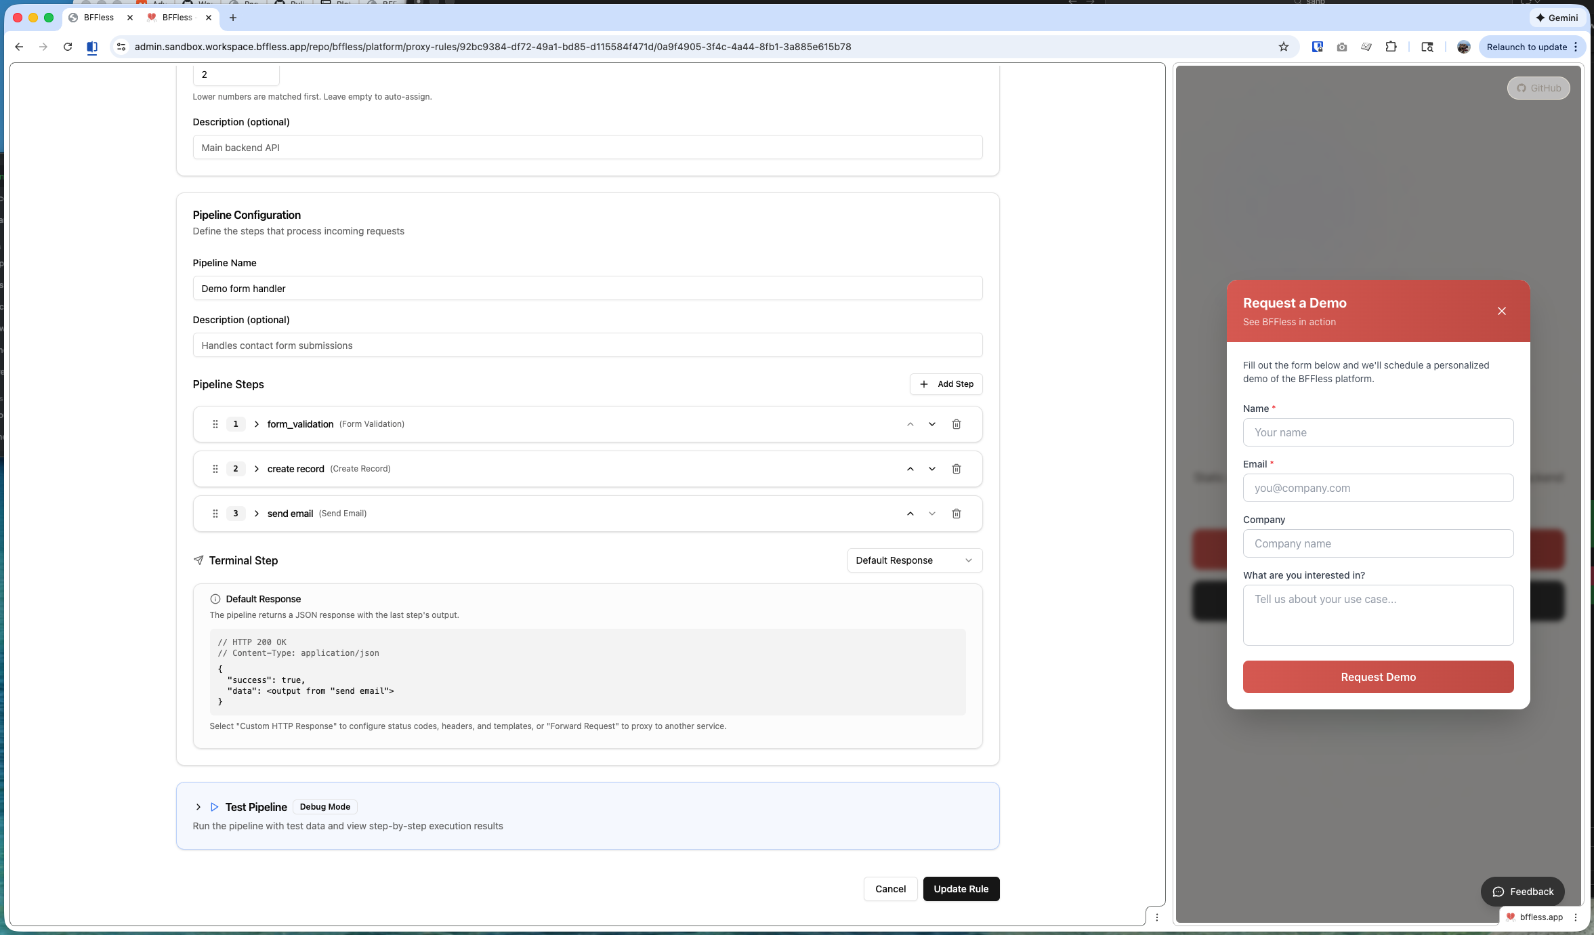Delete the form_validation step
The width and height of the screenshot is (1594, 935).
(956, 424)
